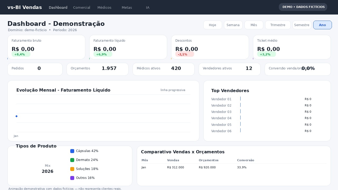Click the linha progressiva label
Screen dimensions: 338x190
tap(173, 90)
